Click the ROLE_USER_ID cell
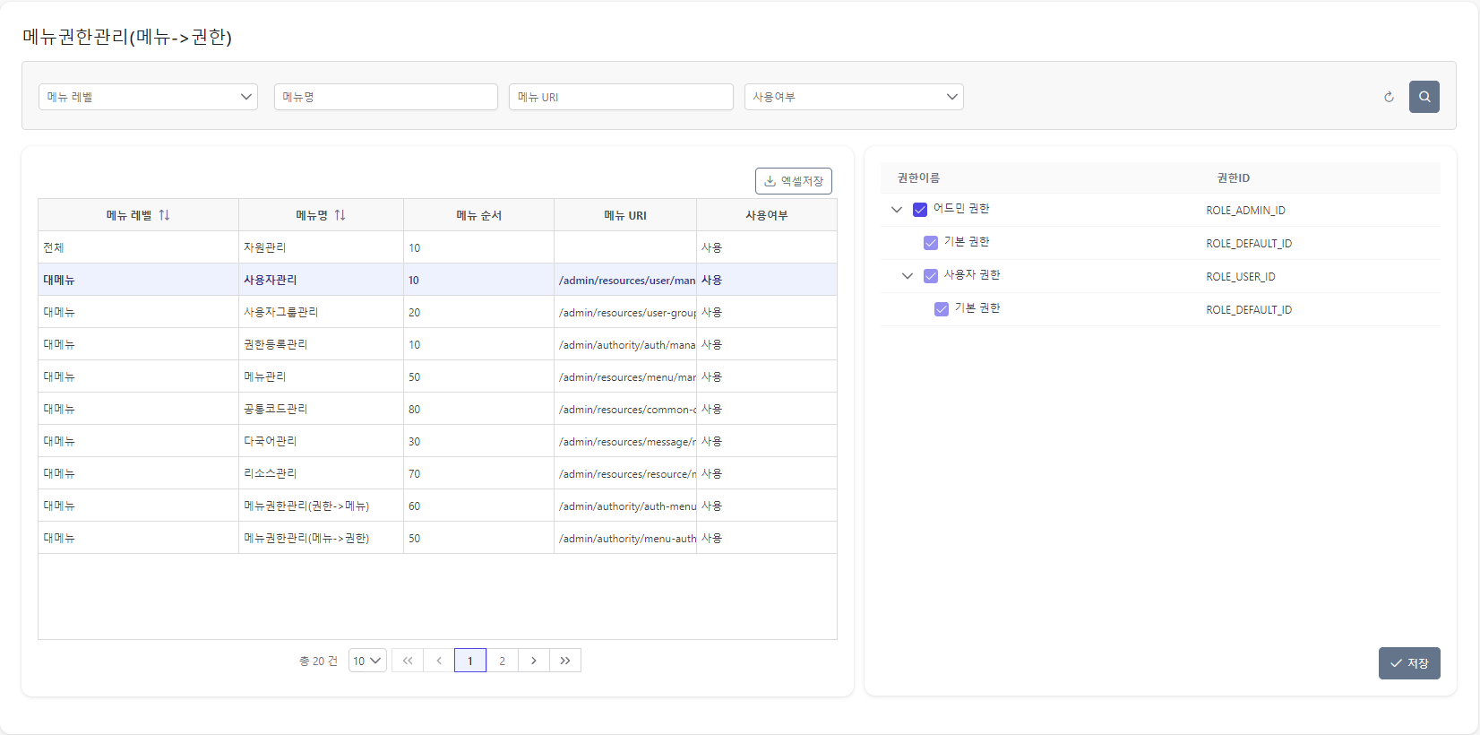 click(1240, 277)
